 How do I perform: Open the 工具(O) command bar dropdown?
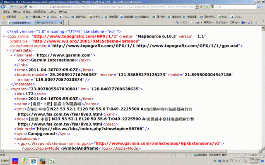[235, 22]
